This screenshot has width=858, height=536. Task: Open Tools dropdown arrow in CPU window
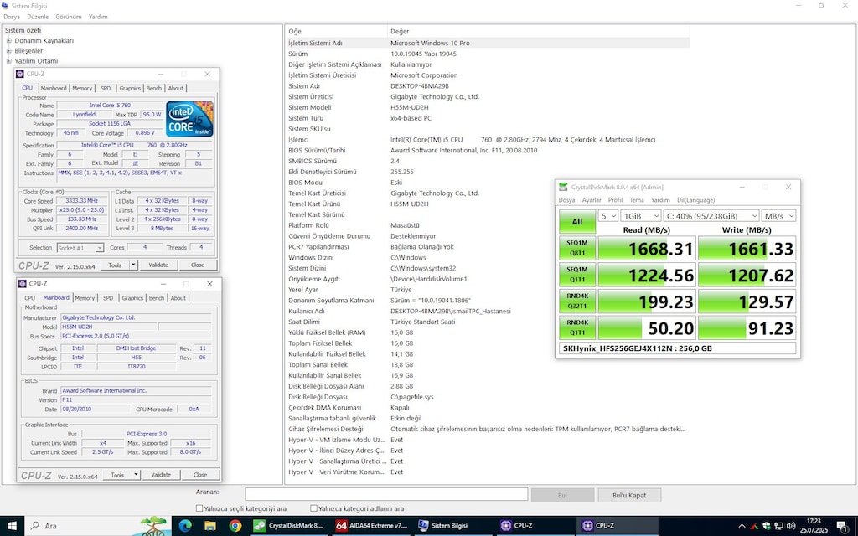(x=133, y=265)
